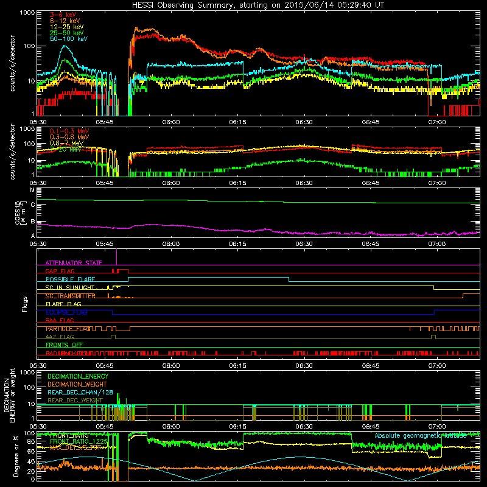Select the 0.8-7 MeV legend label
487x487 pixels.
pyautogui.click(x=66, y=143)
